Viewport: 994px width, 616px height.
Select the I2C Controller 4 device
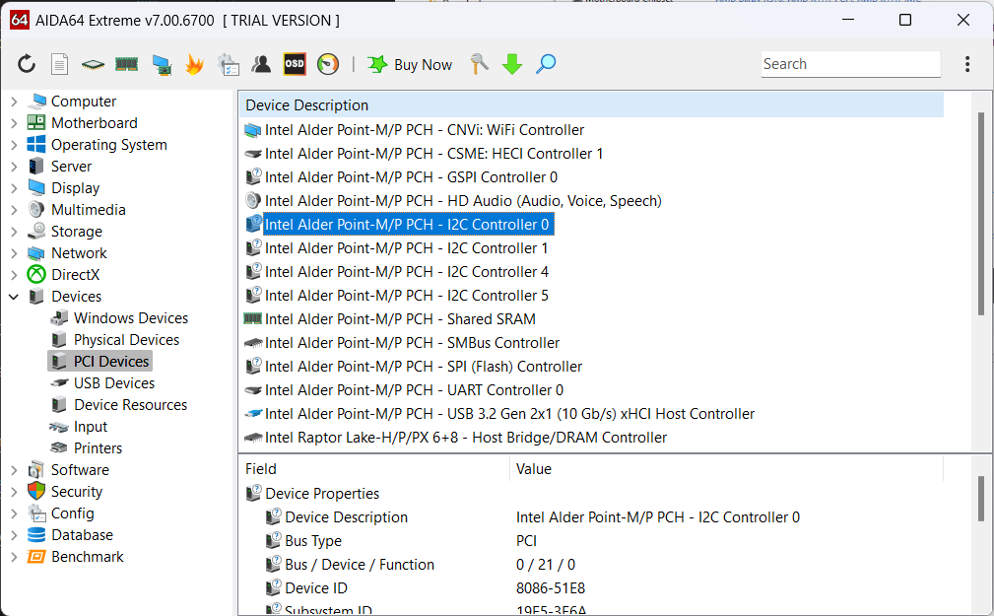(x=406, y=271)
